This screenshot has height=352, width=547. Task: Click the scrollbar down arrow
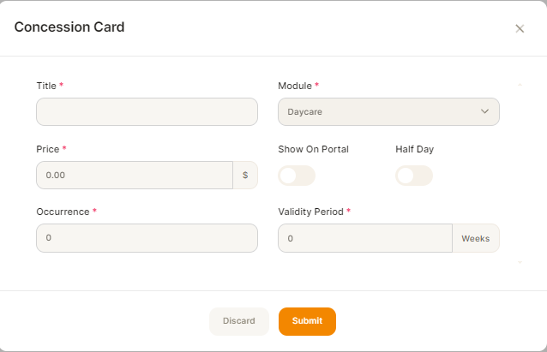(520, 262)
